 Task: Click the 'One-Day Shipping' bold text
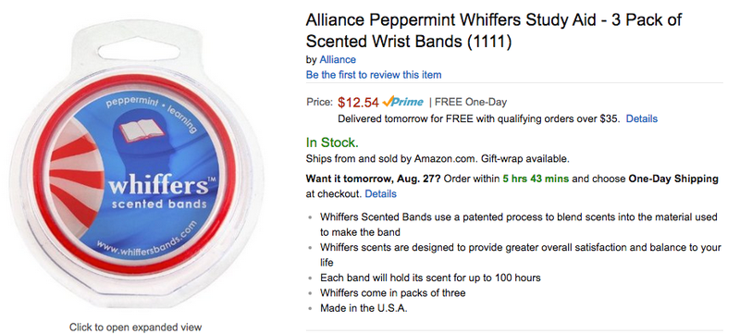pyautogui.click(x=673, y=179)
